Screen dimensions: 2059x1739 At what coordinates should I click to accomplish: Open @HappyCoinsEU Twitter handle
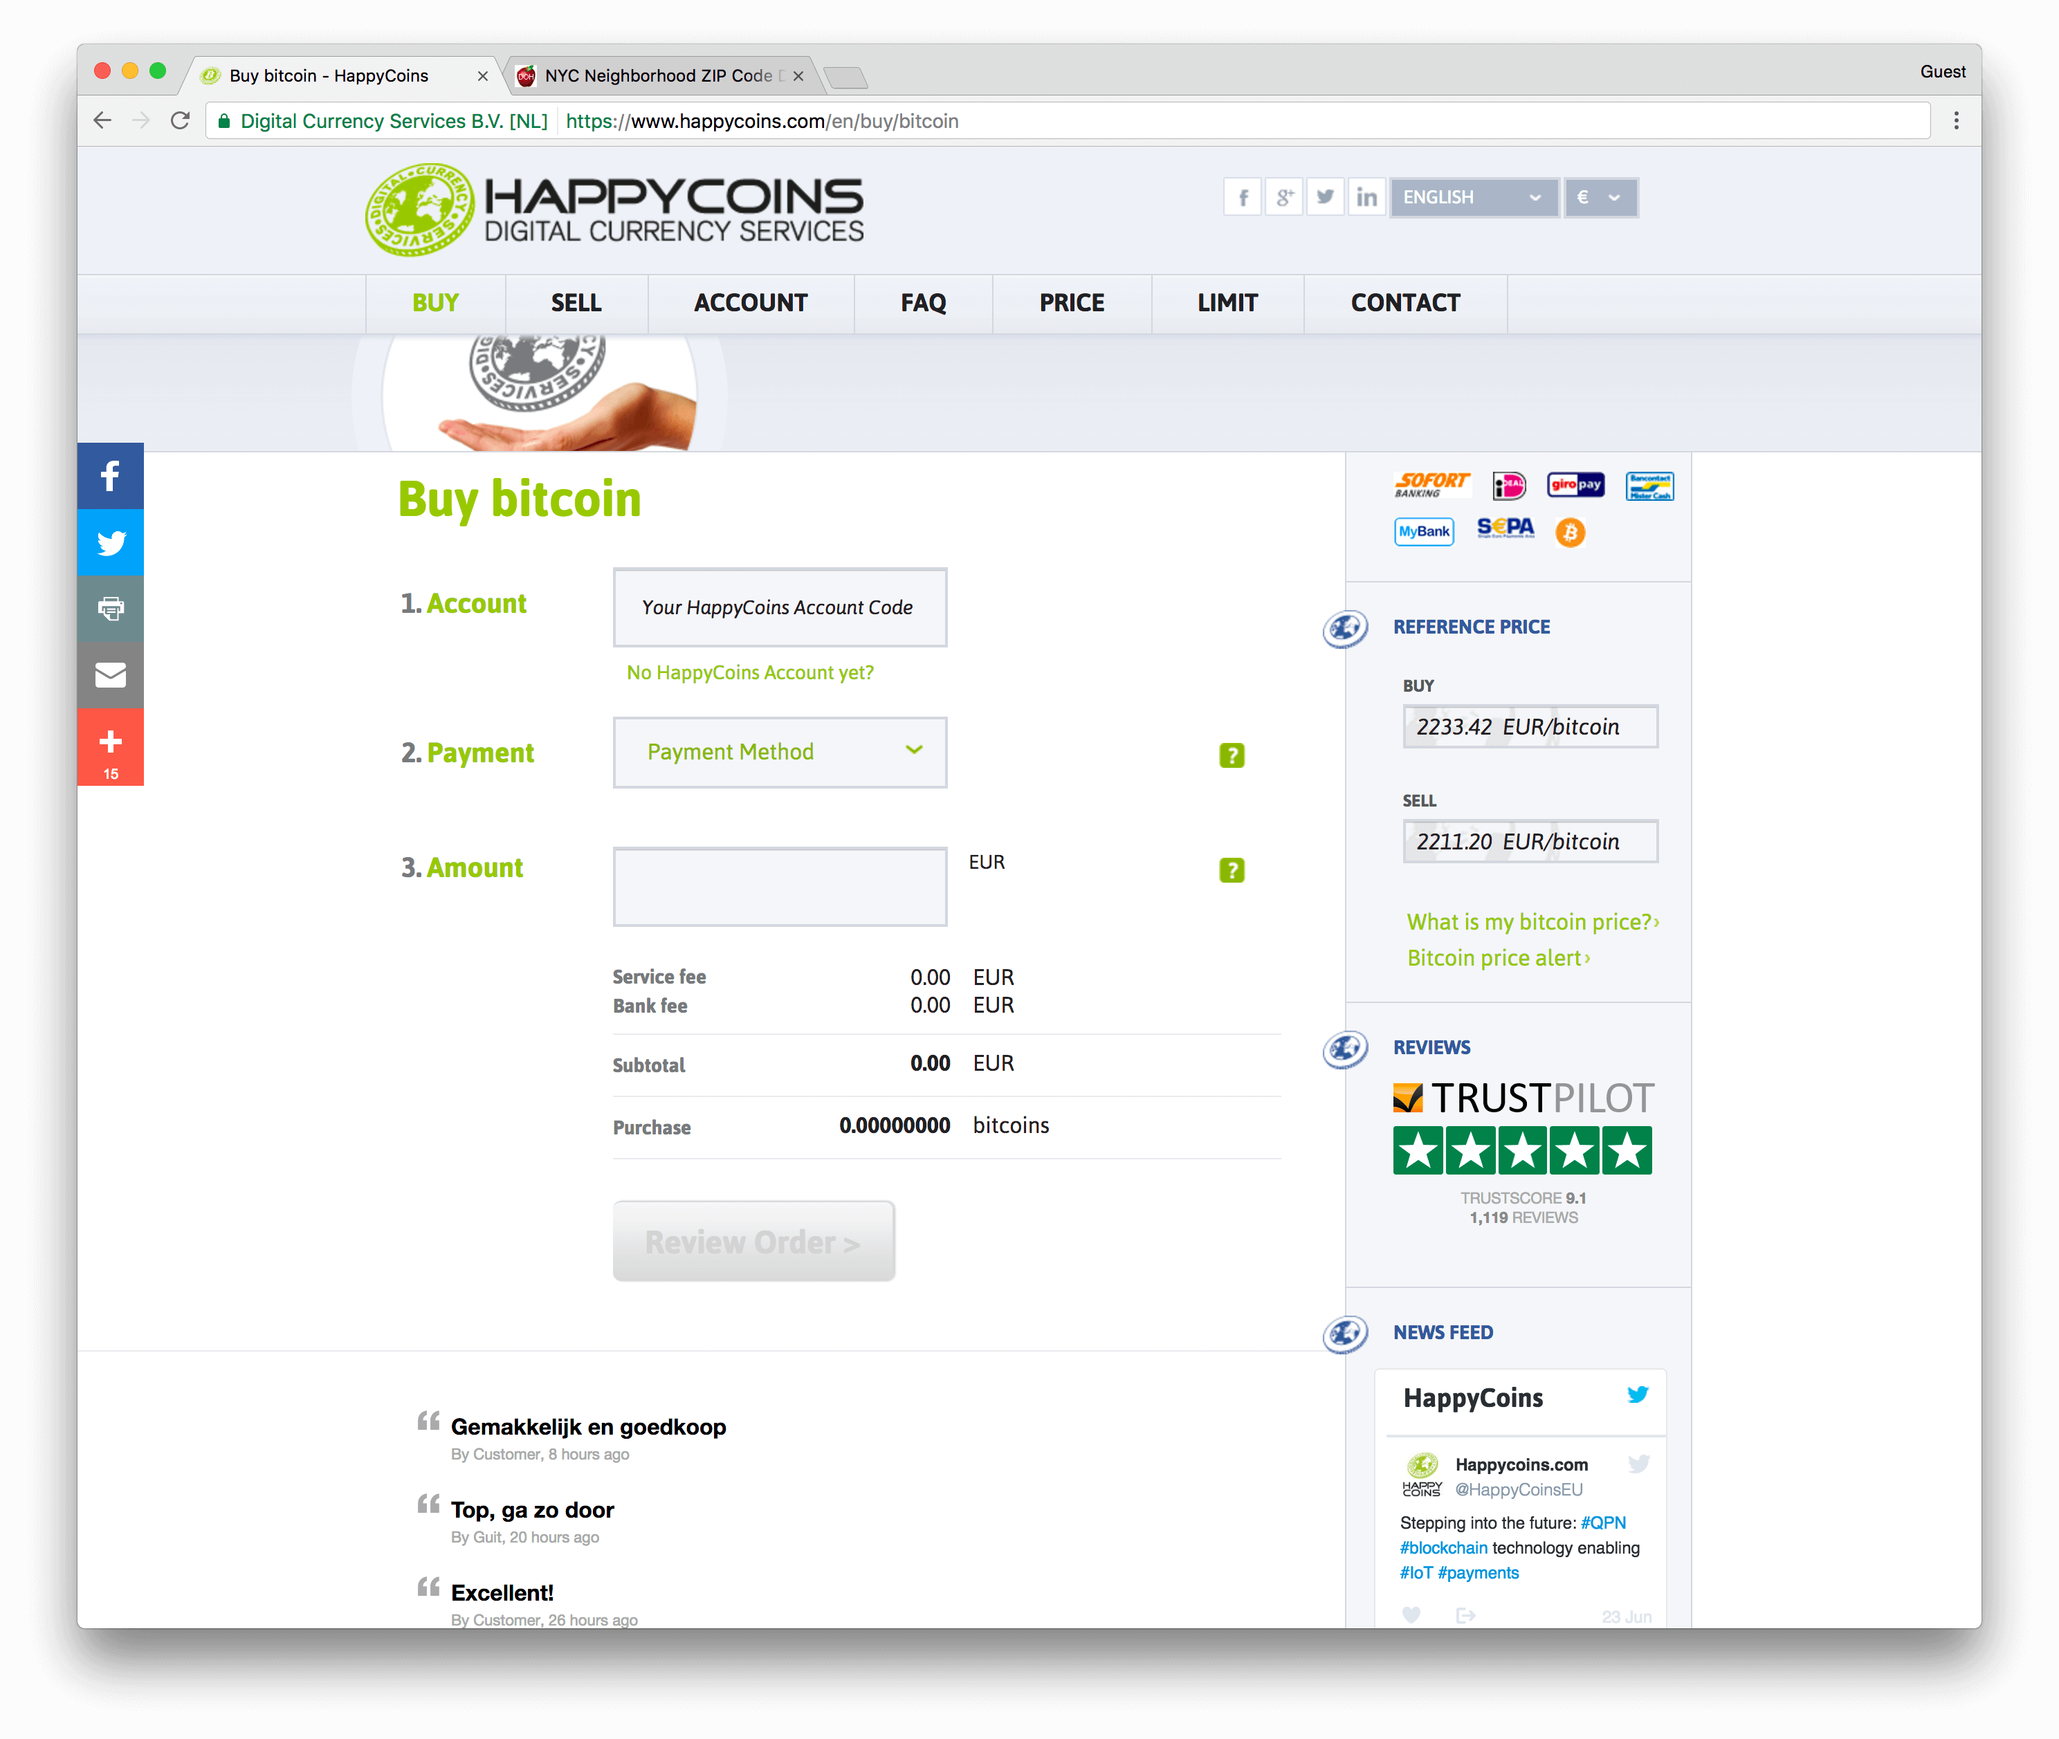click(1519, 1489)
